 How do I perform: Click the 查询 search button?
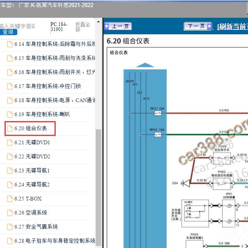8,32
